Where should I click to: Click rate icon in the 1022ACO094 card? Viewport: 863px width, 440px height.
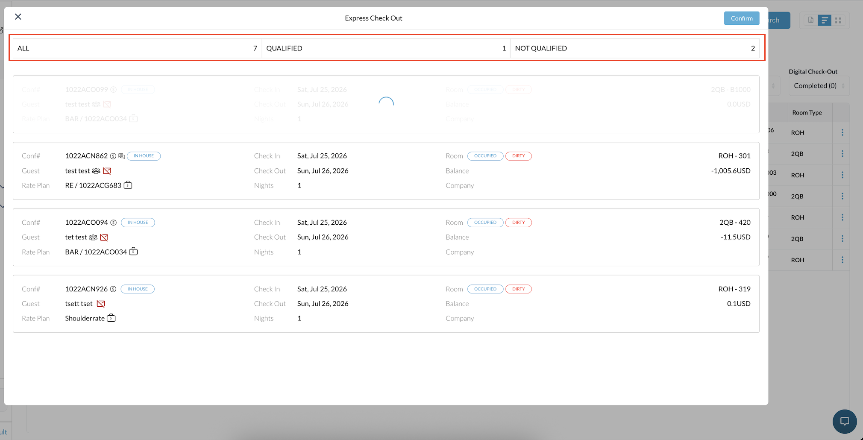(x=133, y=251)
